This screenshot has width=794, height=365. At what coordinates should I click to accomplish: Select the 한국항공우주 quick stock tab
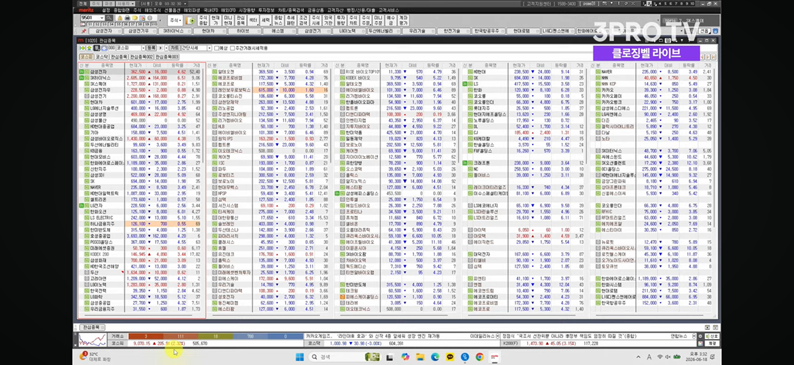(x=488, y=31)
